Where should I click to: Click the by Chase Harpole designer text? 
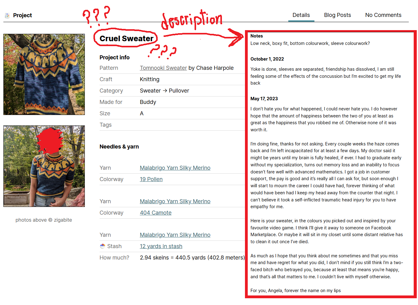pos(211,68)
